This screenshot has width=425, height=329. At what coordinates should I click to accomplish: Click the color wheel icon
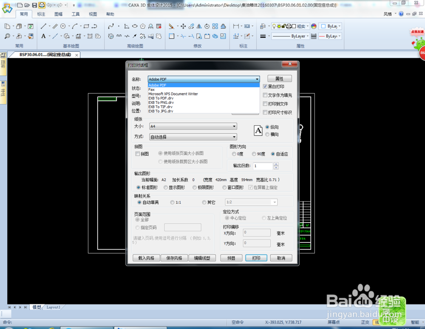coord(314,26)
